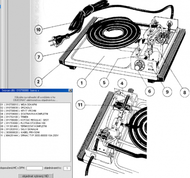Click callout circle number 9
The image size is (190, 178).
(167, 92)
